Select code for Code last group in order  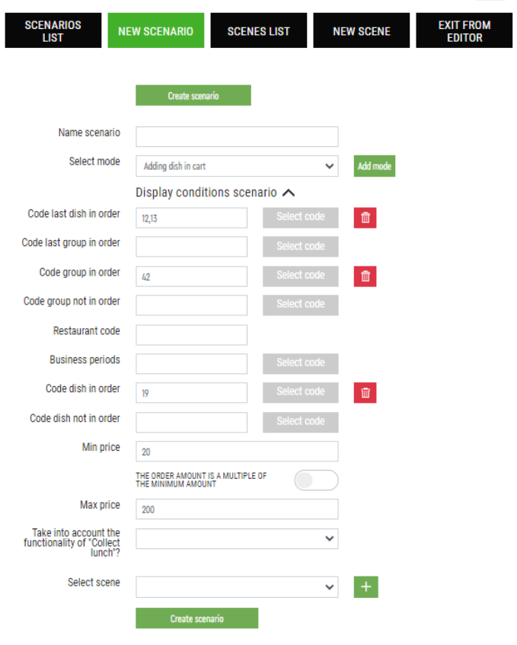click(301, 247)
